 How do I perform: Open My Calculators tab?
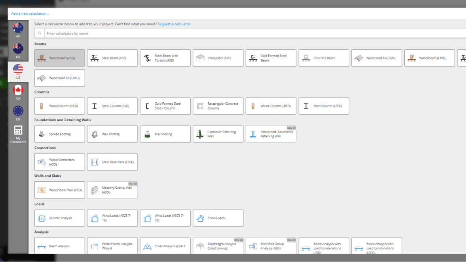[x=18, y=134]
